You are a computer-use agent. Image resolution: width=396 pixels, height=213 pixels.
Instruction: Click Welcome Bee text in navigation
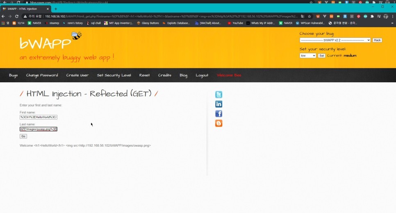coord(229,75)
